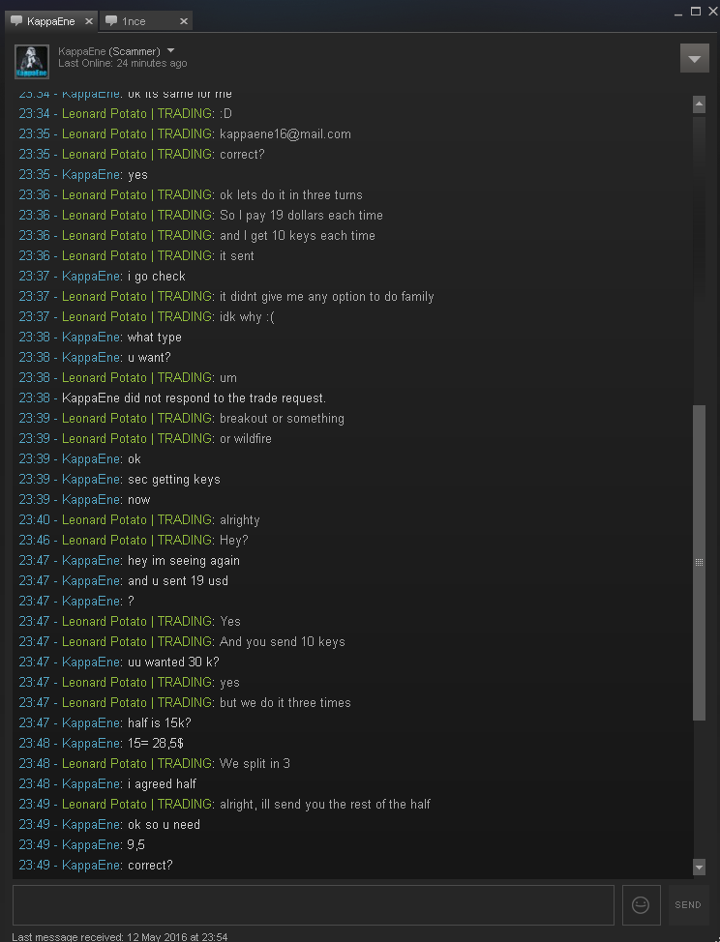Click the chat scrollbar thumb
The height and width of the screenshot is (942, 720).
pos(699,562)
